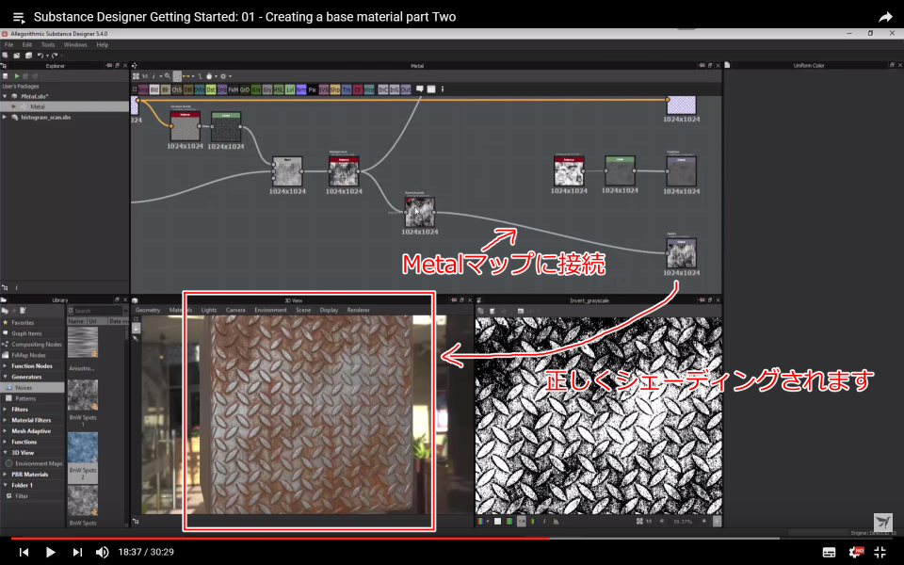Select Noises in Library list
Viewport: 904px width, 565px height.
(32, 388)
